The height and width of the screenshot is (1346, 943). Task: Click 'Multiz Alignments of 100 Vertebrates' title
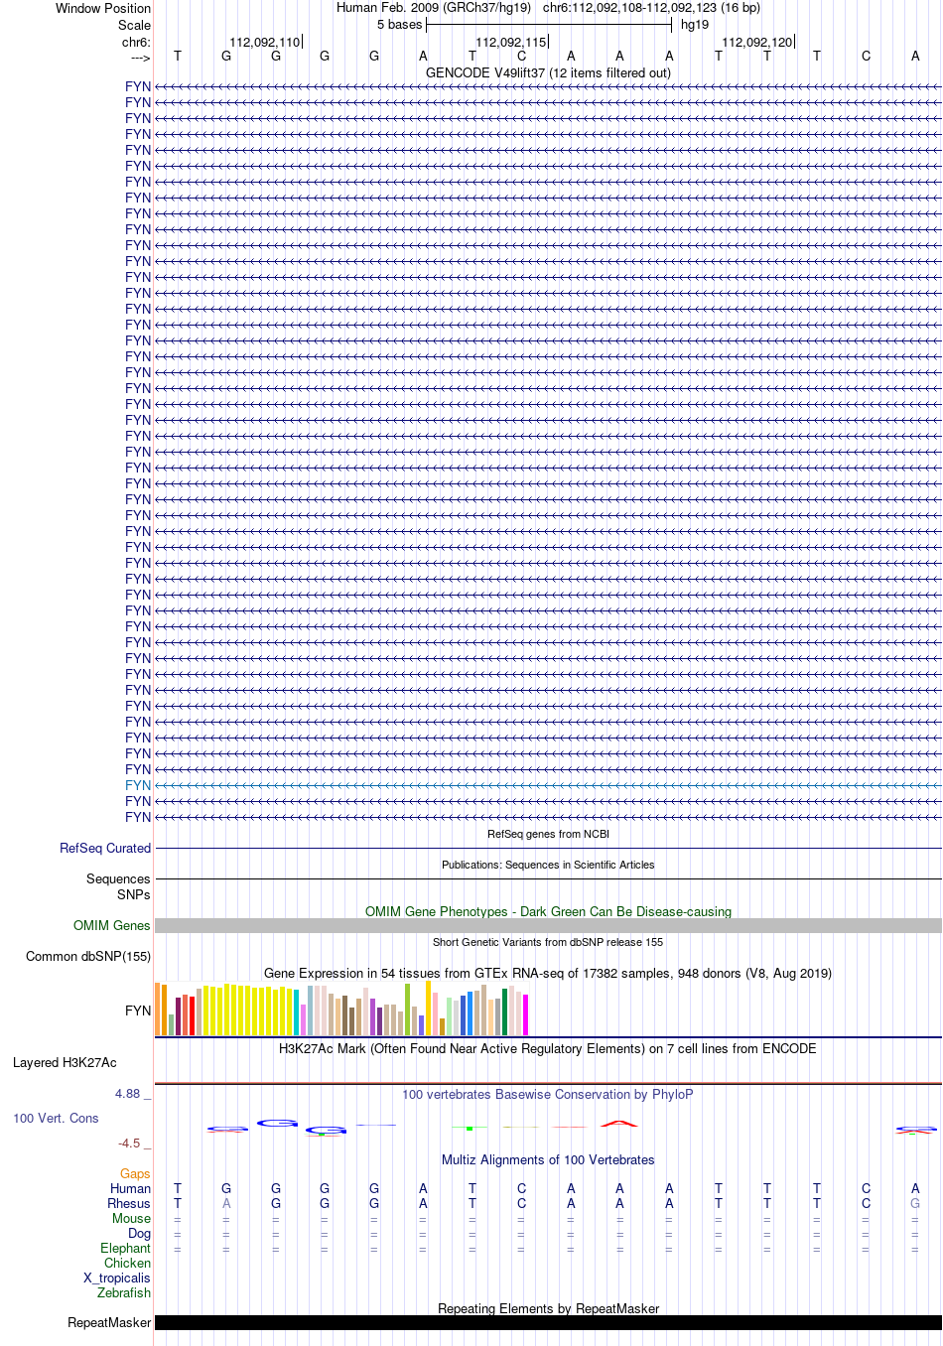(x=548, y=1159)
